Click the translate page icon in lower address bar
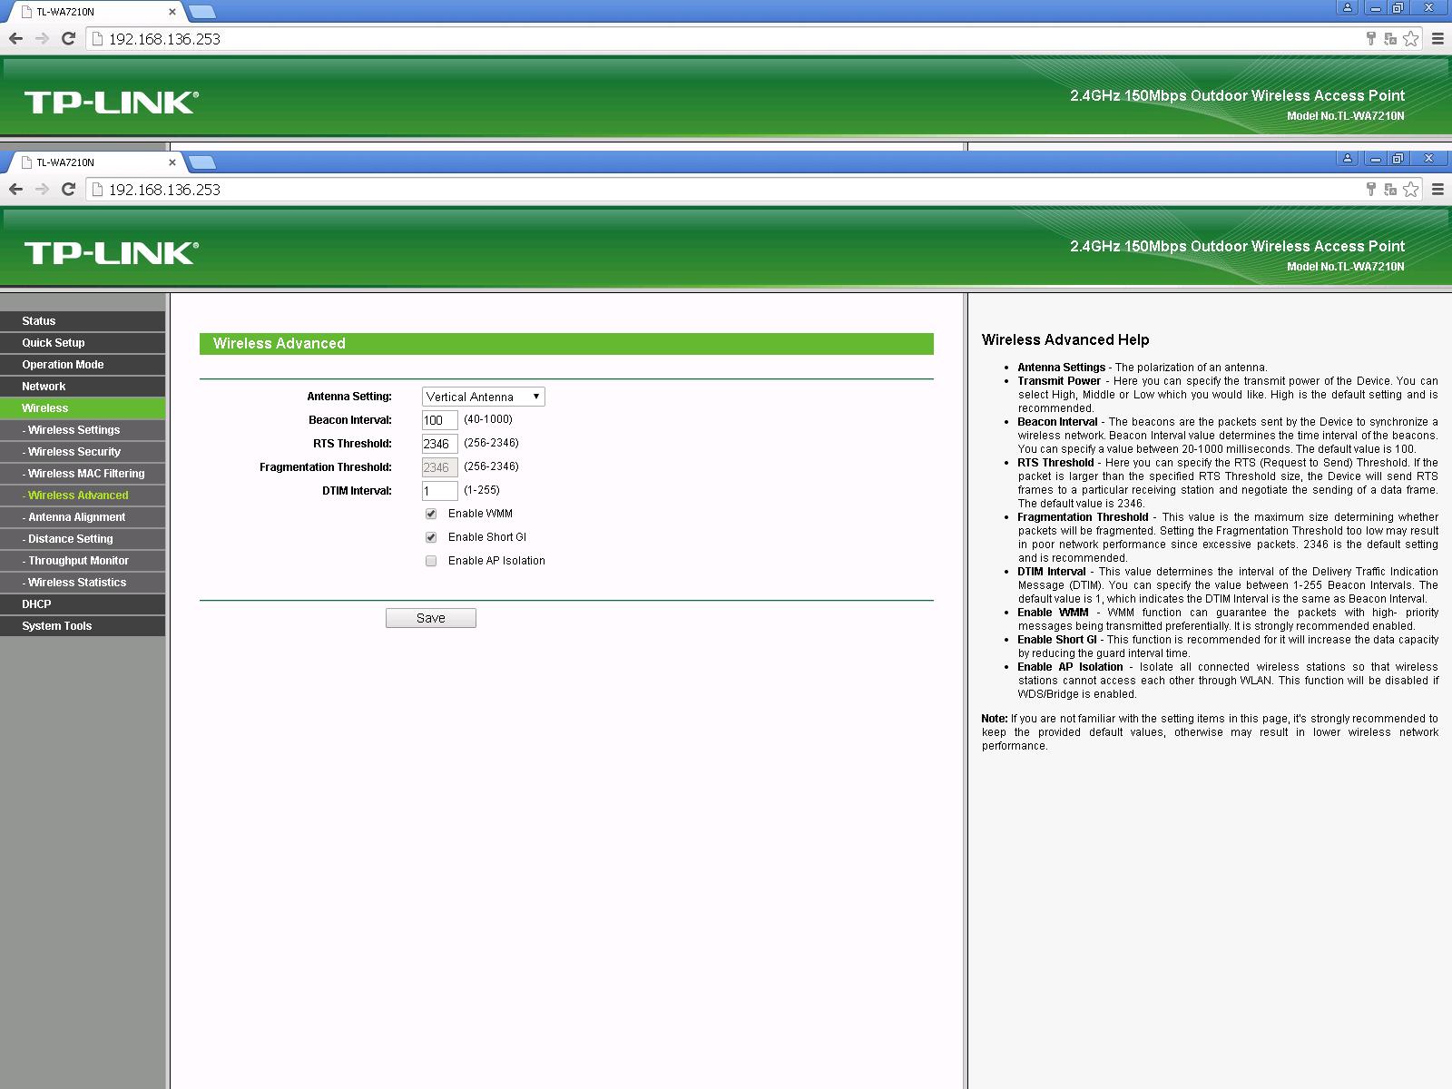1452x1089 pixels. 1389,189
